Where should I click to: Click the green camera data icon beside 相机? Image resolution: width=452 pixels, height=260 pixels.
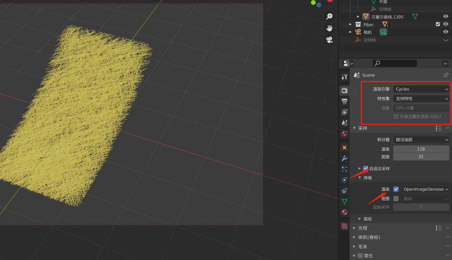click(383, 32)
